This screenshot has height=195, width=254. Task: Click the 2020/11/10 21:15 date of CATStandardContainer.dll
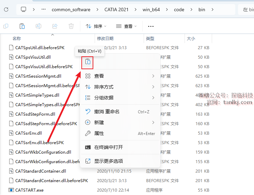114,171
